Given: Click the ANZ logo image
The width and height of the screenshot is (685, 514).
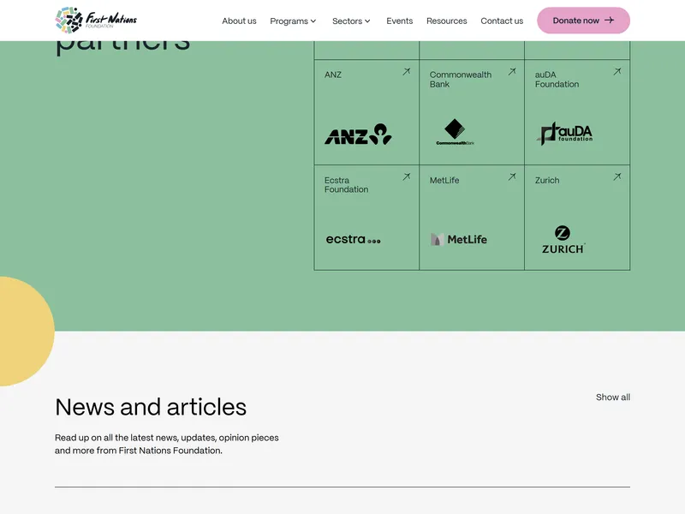Looking at the screenshot, I should click(x=358, y=134).
